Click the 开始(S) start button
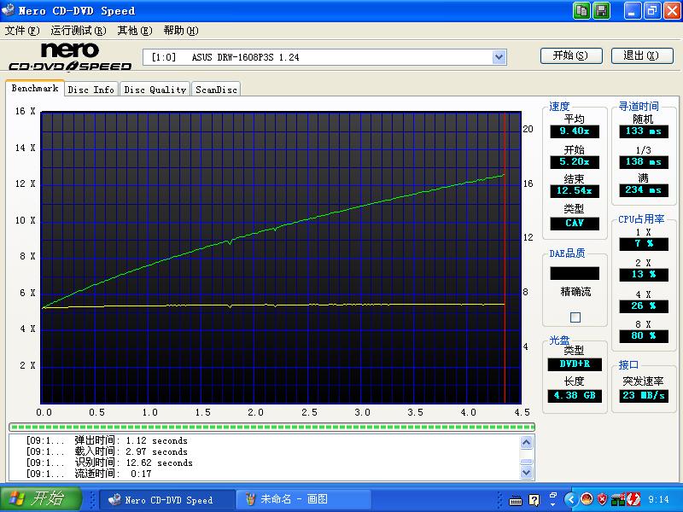 pyautogui.click(x=571, y=55)
